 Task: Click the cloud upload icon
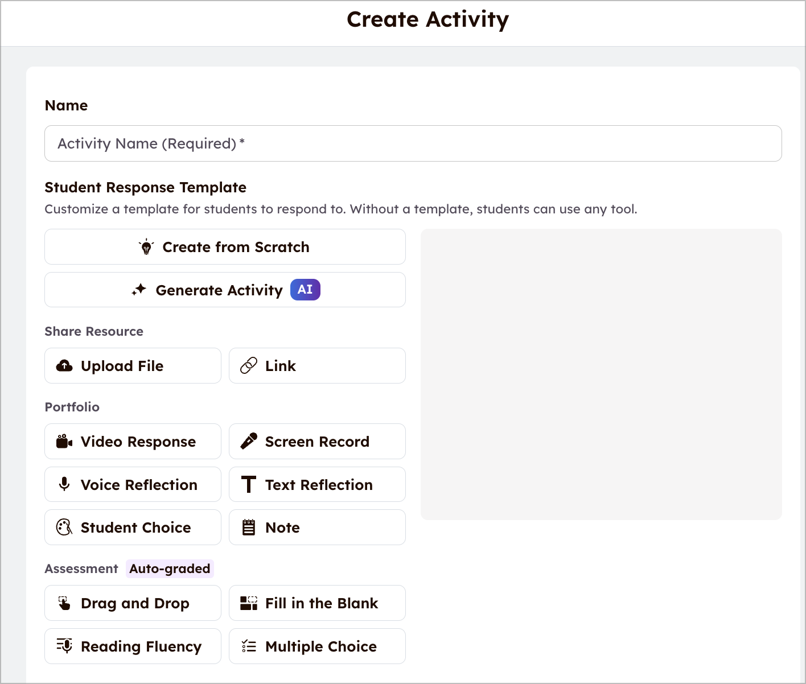tap(64, 366)
